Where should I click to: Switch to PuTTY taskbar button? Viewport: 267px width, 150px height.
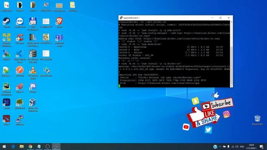tap(56, 146)
